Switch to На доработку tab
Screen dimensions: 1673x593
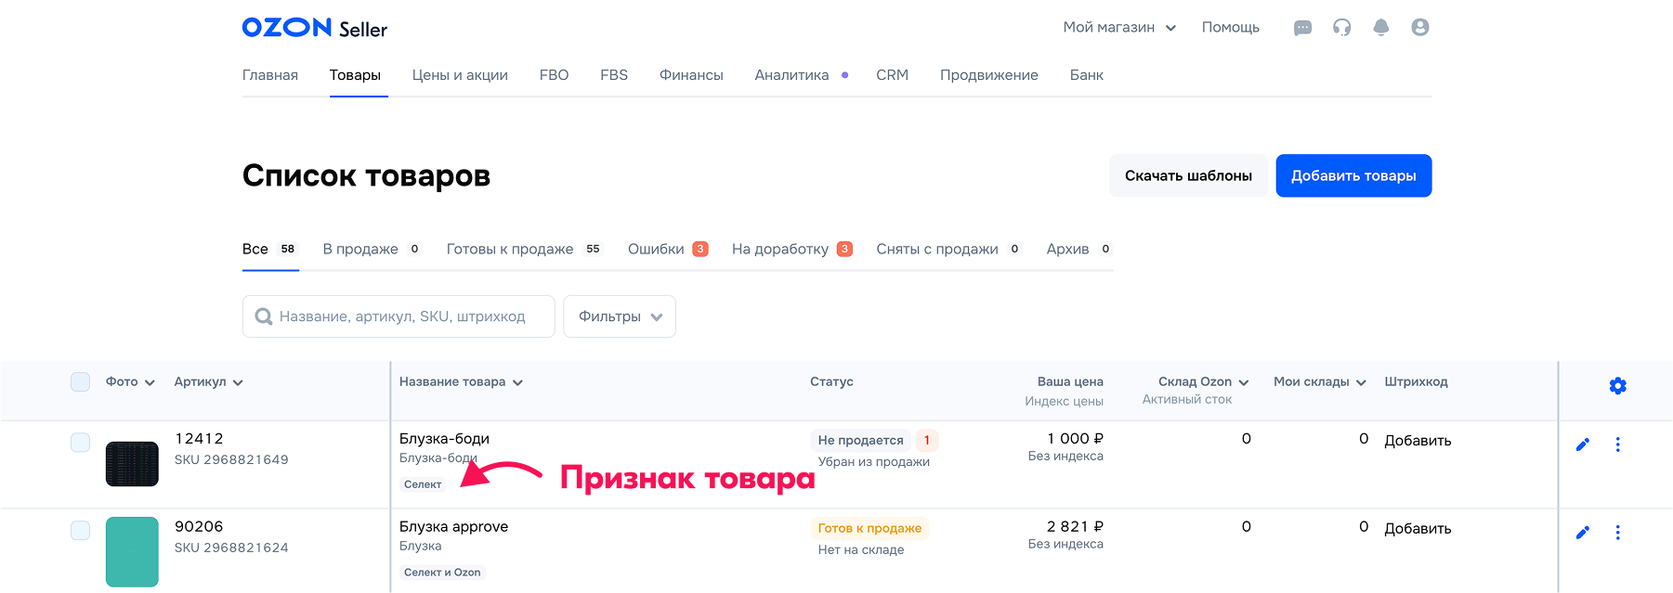coord(791,249)
